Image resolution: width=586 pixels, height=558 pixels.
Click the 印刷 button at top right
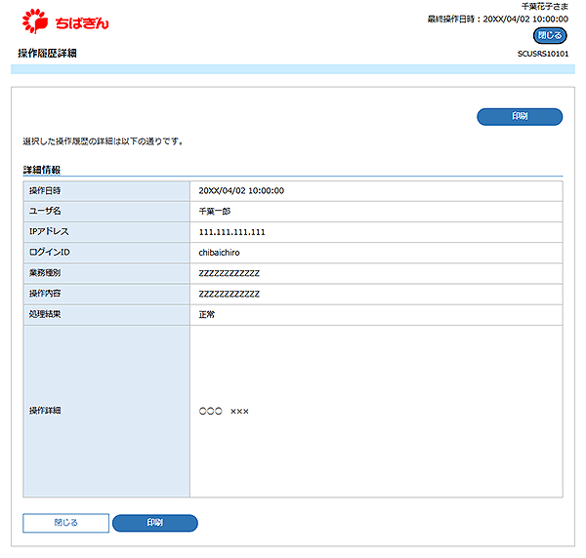point(520,116)
